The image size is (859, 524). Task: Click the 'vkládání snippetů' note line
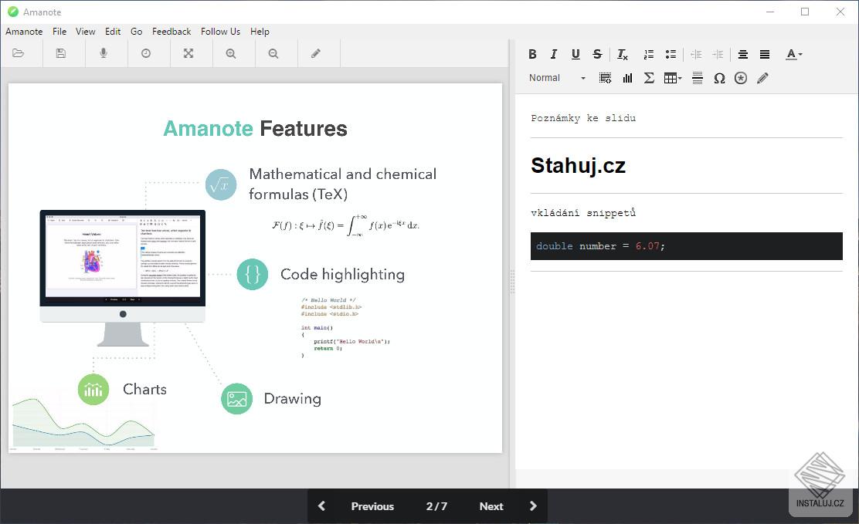coord(583,212)
